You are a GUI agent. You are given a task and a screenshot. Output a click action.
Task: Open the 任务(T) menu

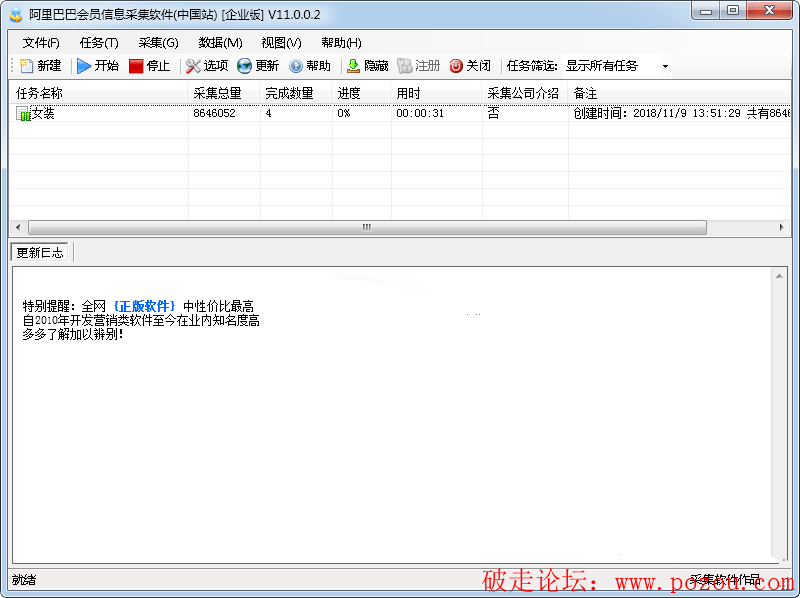(99, 43)
